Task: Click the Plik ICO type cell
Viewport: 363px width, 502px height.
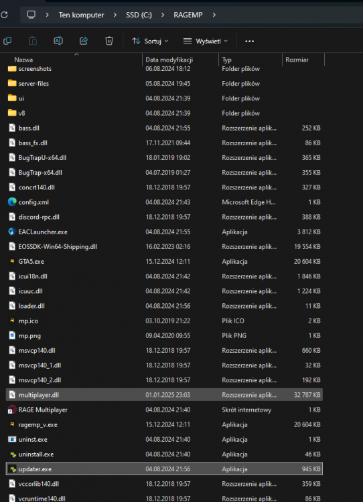Action: 233,321
